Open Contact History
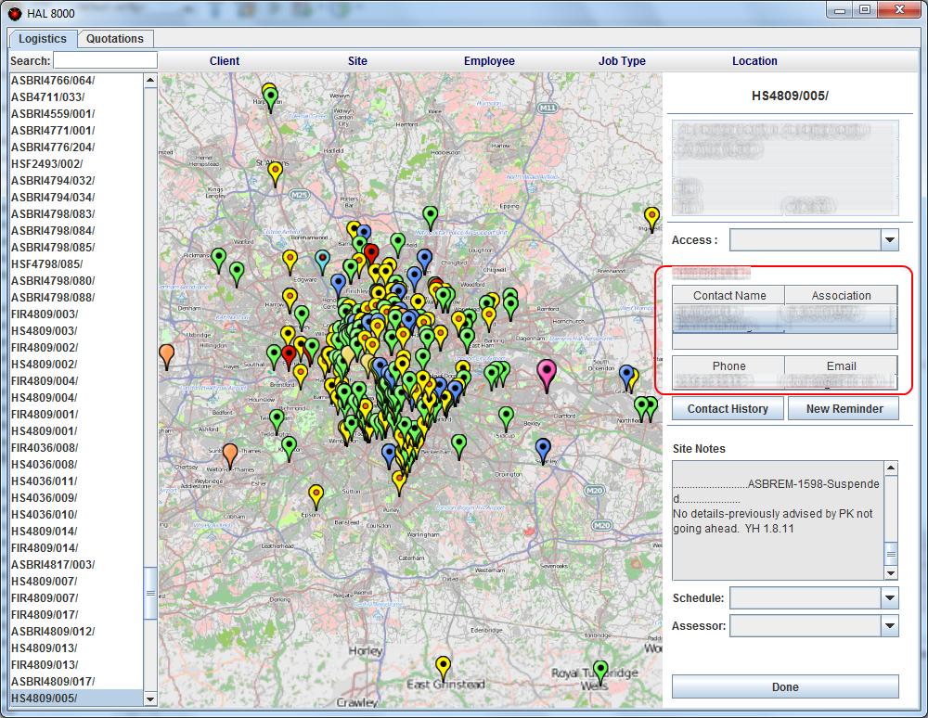Image resolution: width=928 pixels, height=718 pixels. (x=728, y=409)
